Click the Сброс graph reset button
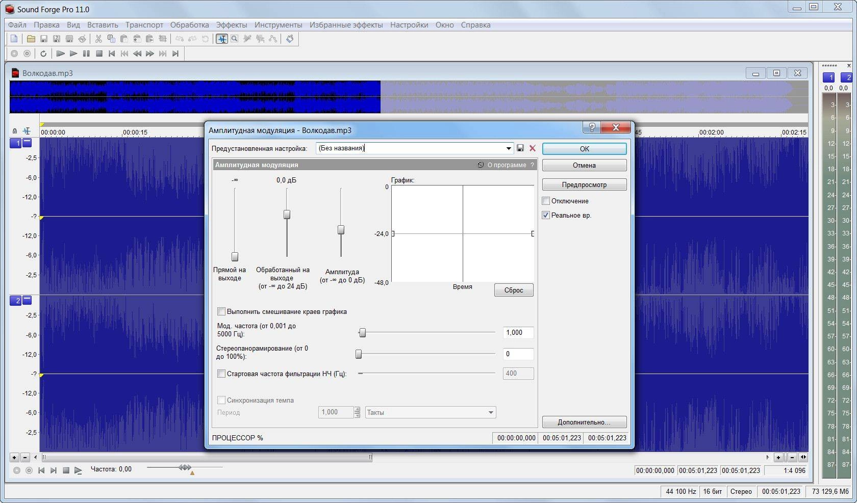The width and height of the screenshot is (857, 503). (514, 290)
